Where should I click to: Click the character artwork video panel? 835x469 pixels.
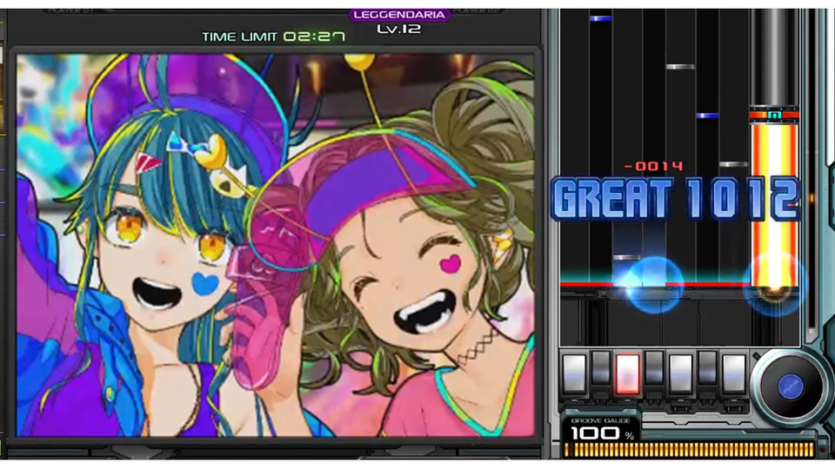(x=275, y=245)
